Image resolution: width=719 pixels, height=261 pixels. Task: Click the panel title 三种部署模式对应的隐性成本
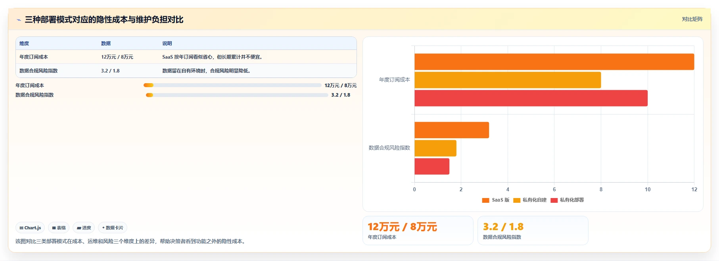pos(104,19)
